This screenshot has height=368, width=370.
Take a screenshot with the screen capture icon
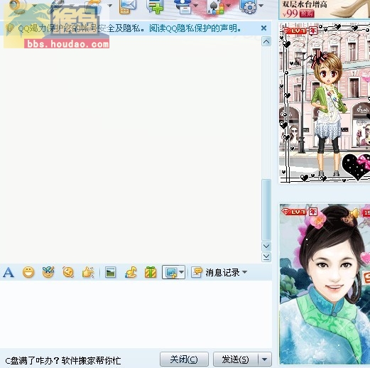[171, 272]
